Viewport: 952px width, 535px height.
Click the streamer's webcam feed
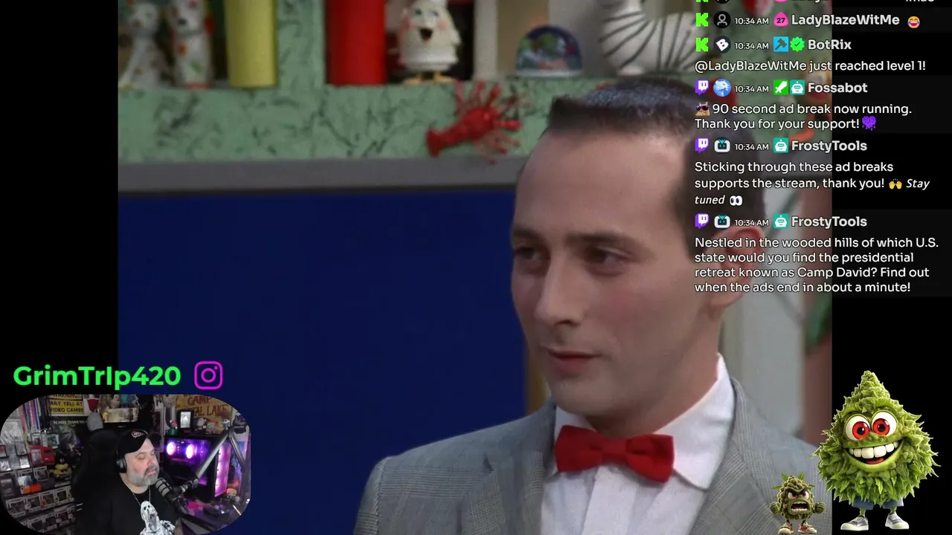tap(125, 464)
